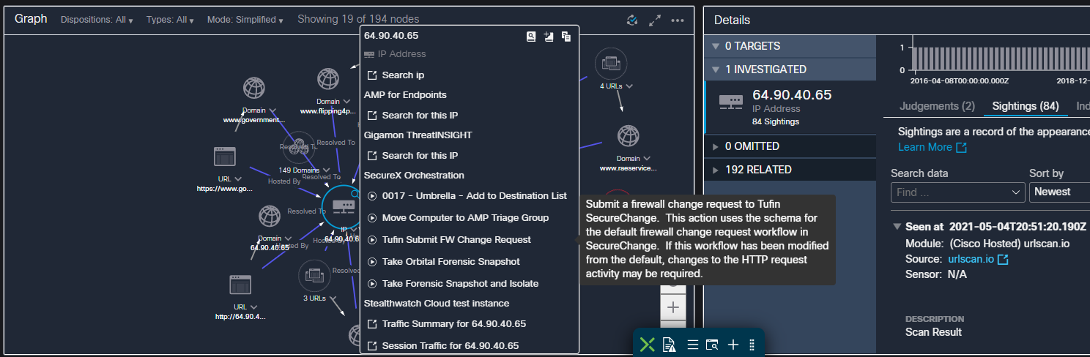Open the Dispositions filter dropdown
The image size is (1090, 357).
click(97, 20)
